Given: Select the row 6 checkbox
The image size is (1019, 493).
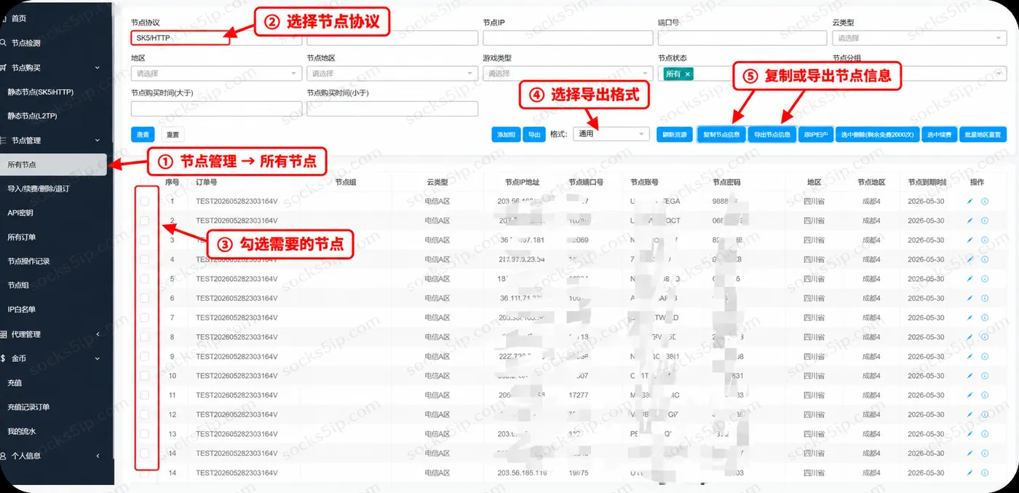Looking at the screenshot, I should coord(145,298).
